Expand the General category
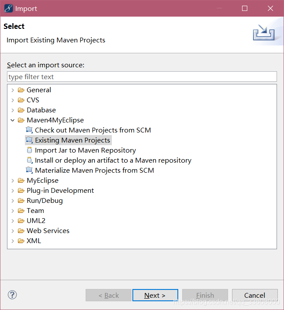The width and height of the screenshot is (284, 310). pyautogui.click(x=13, y=90)
